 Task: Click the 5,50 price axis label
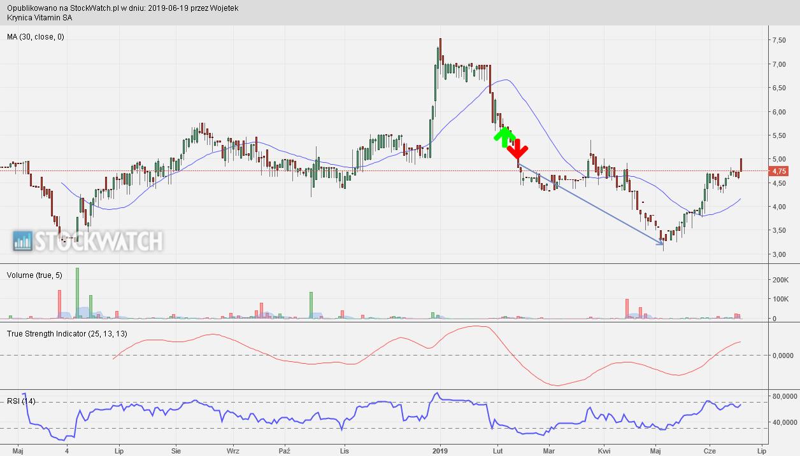click(x=778, y=135)
